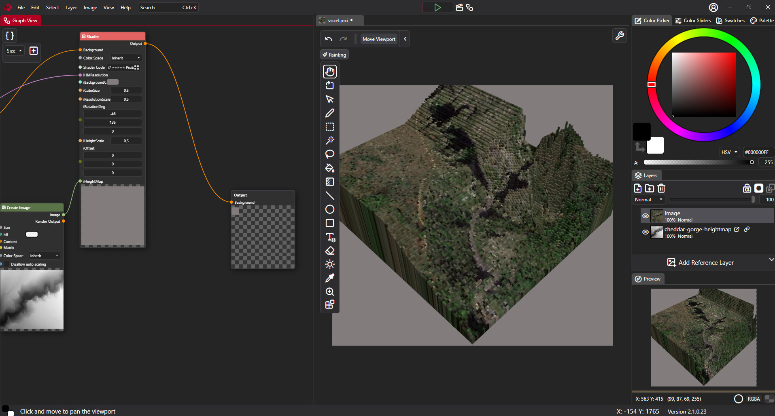This screenshot has height=416, width=775.
Task: Select the Ellipse shape tool
Action: point(330,209)
